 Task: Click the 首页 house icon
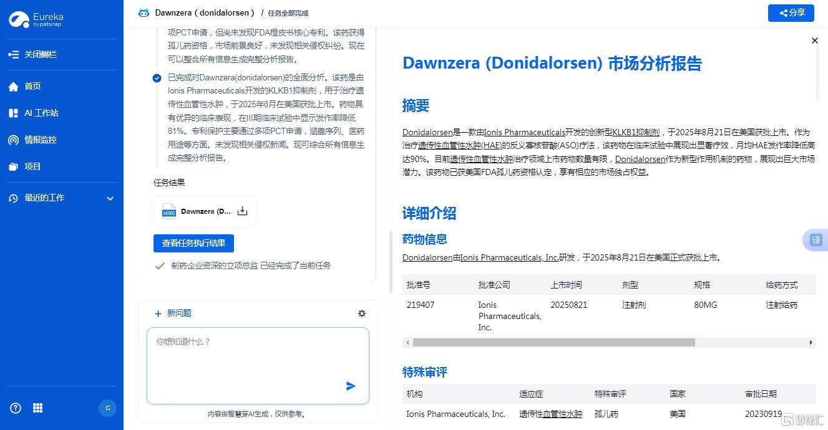tap(13, 87)
